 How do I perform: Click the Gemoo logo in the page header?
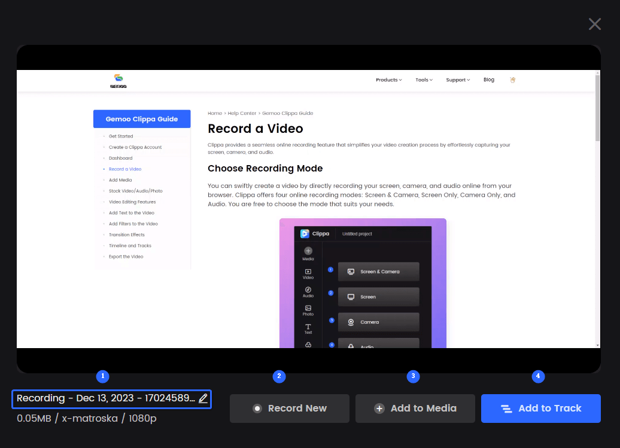pos(118,81)
